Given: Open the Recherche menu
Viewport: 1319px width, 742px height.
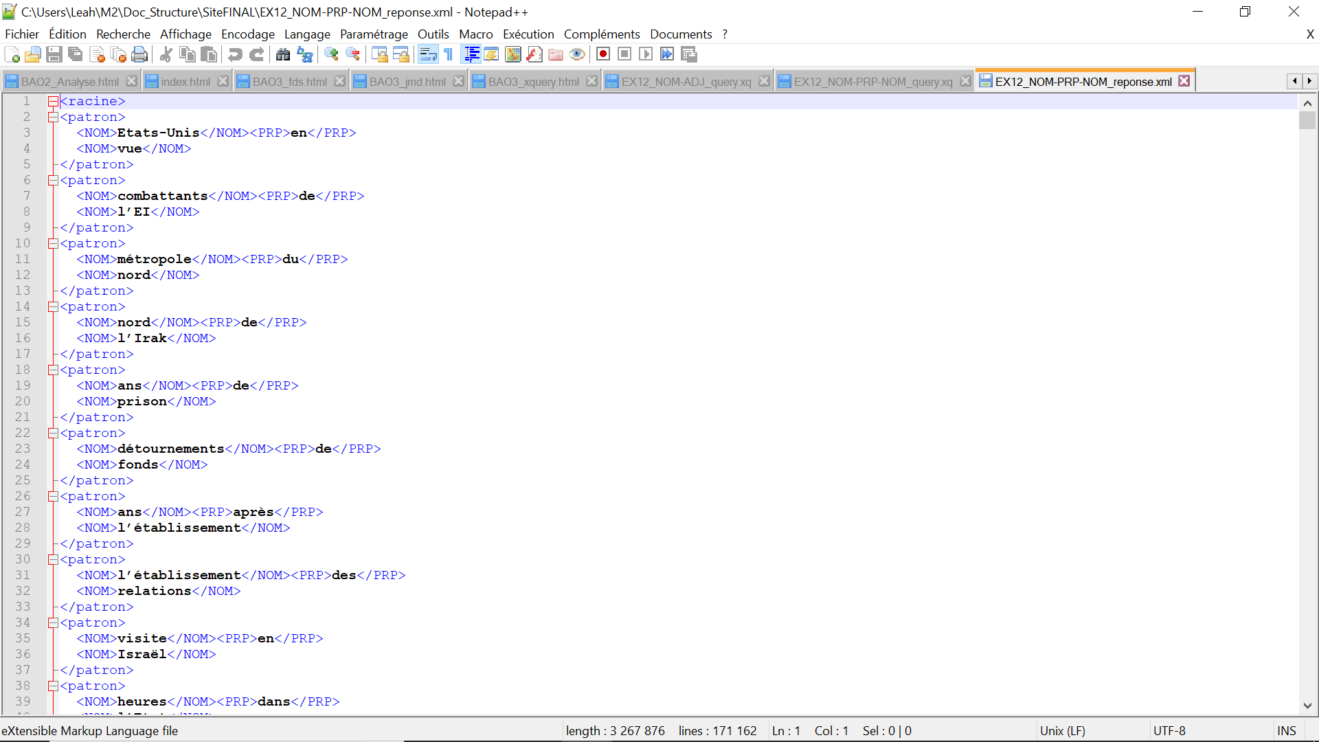Looking at the screenshot, I should [123, 34].
